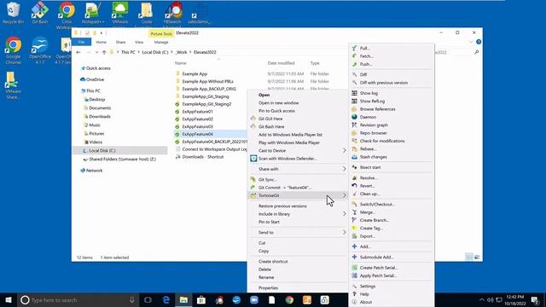Select Properties in the context menu
Image resolution: width=546 pixels, height=307 pixels.
pyautogui.click(x=268, y=288)
